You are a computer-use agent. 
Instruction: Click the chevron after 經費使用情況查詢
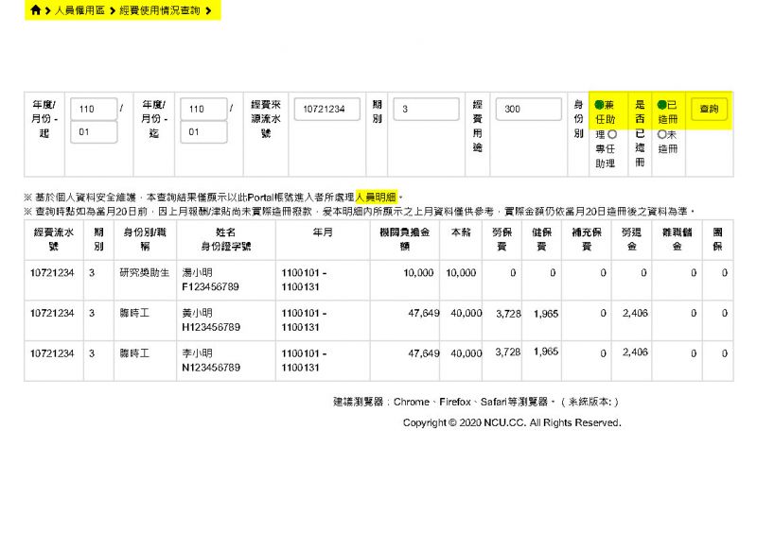pyautogui.click(x=208, y=10)
